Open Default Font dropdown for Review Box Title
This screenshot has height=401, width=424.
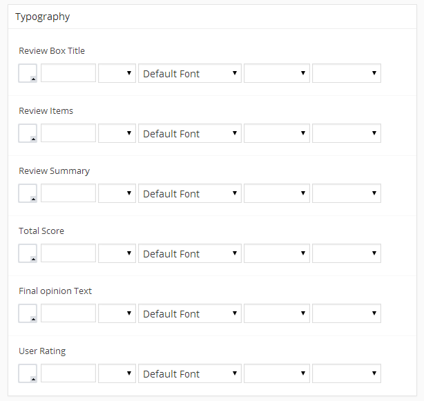pyautogui.click(x=190, y=73)
